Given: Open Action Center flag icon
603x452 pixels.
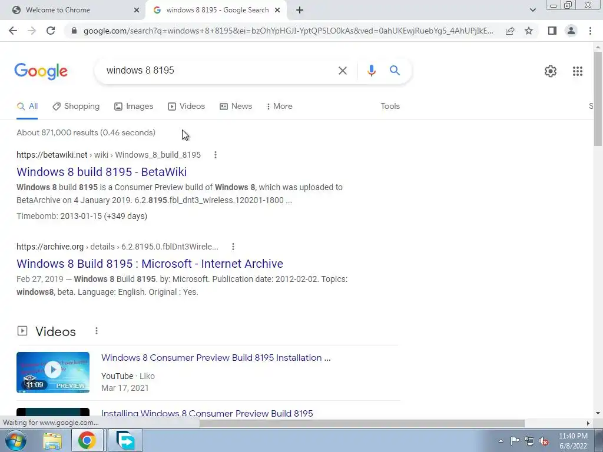Looking at the screenshot, I should click(x=515, y=441).
